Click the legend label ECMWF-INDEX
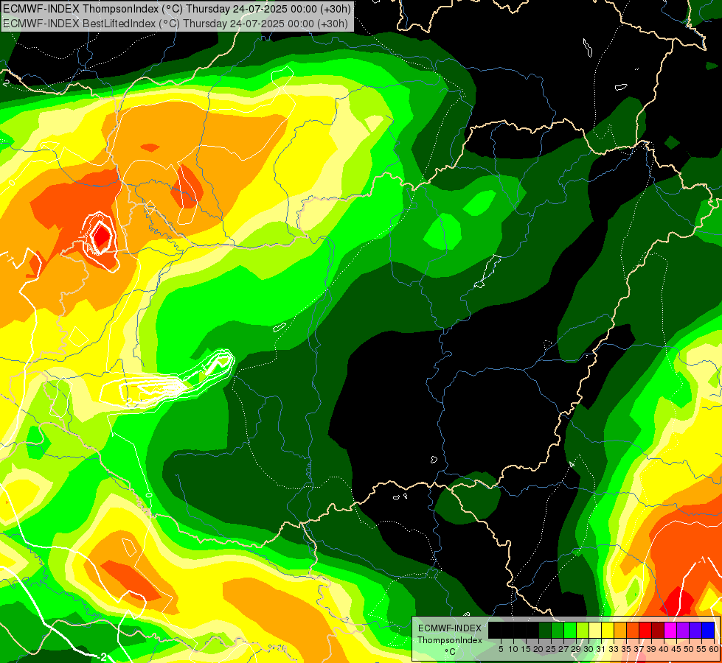Image resolution: width=722 pixels, height=663 pixels. 450,628
